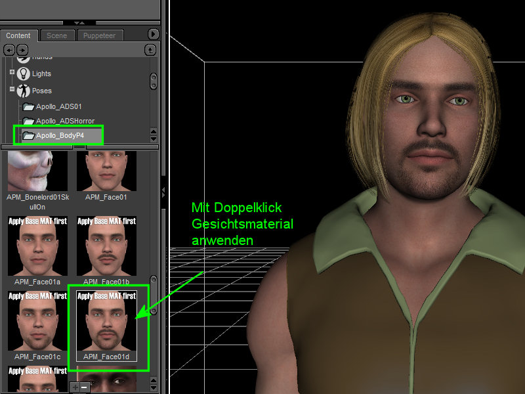Collapse the Poses category
The width and height of the screenshot is (525, 394).
pos(12,89)
